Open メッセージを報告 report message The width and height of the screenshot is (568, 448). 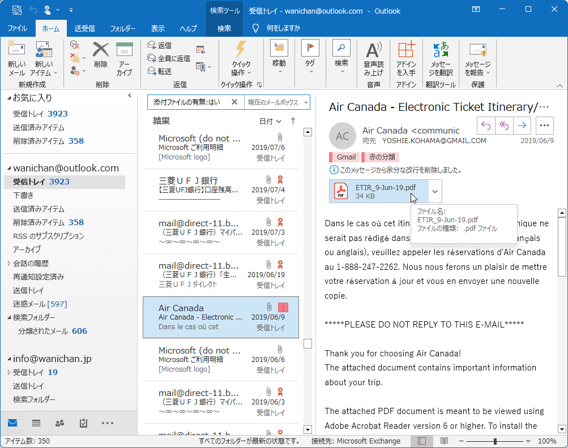point(477,58)
